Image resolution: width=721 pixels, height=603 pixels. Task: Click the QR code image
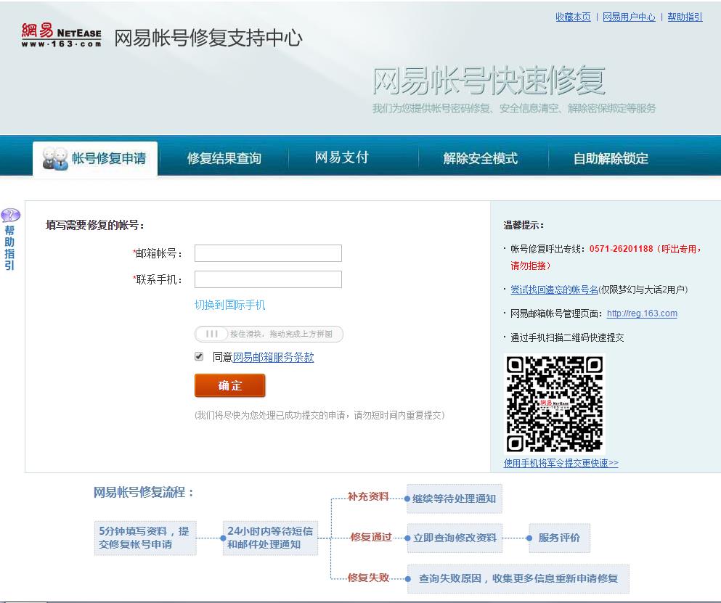[555, 404]
